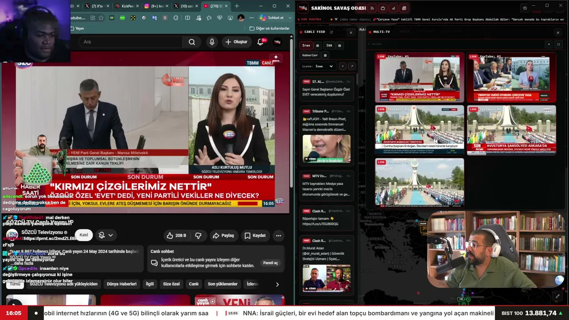This screenshot has height=320, width=569.
Task: Open grid options next to İran tab
Action: [x=317, y=45]
